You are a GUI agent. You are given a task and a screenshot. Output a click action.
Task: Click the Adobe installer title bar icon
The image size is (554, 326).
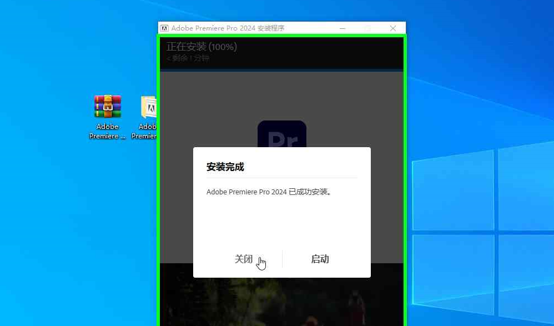pyautogui.click(x=164, y=28)
